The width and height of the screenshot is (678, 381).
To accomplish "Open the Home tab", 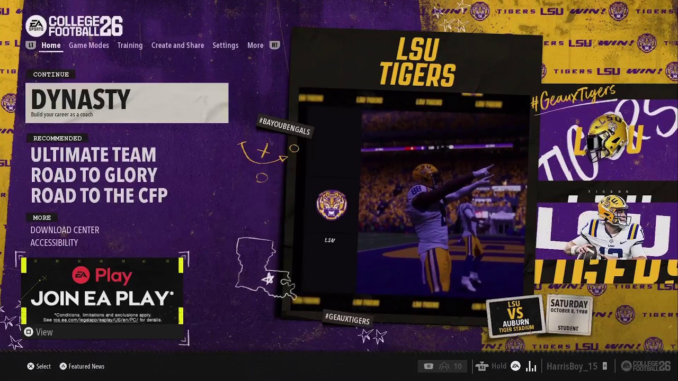I will [x=51, y=46].
